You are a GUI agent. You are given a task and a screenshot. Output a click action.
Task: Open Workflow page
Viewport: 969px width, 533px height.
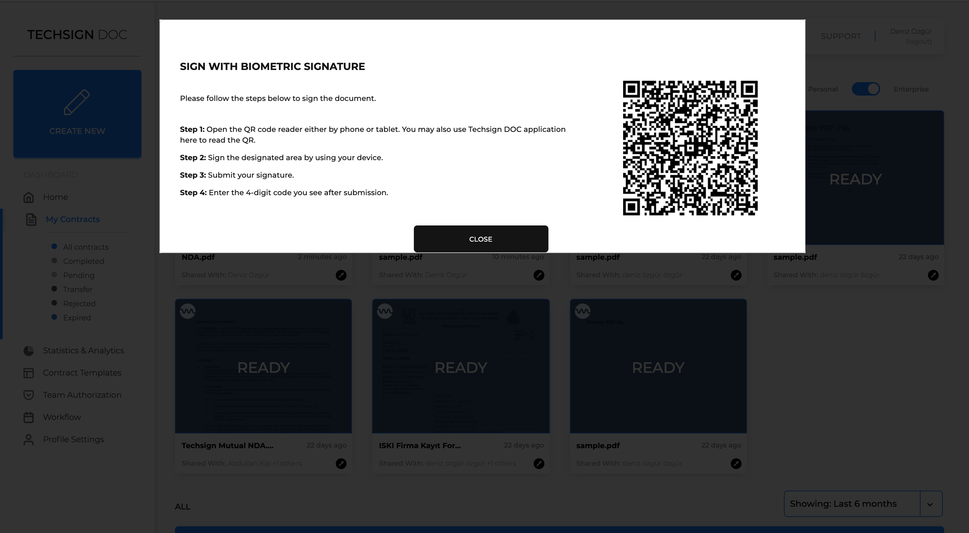pyautogui.click(x=62, y=417)
